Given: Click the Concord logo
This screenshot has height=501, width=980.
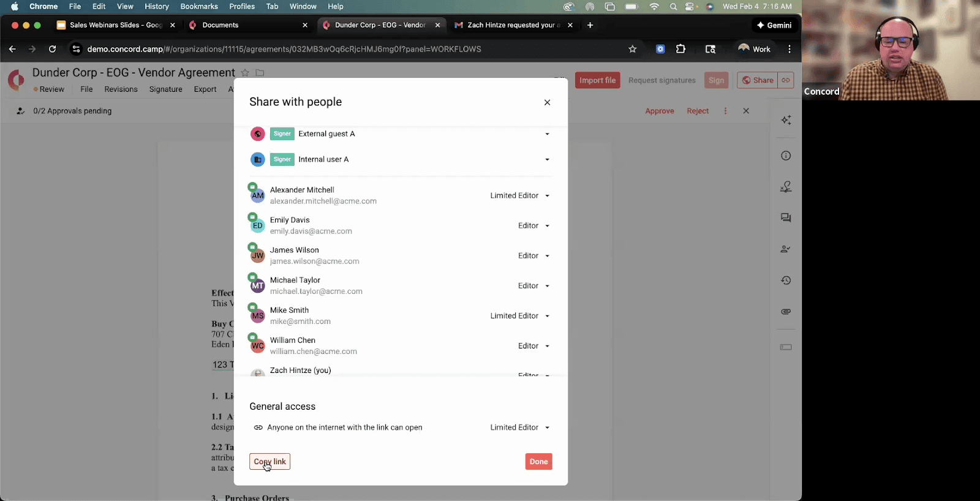Looking at the screenshot, I should 16,80.
